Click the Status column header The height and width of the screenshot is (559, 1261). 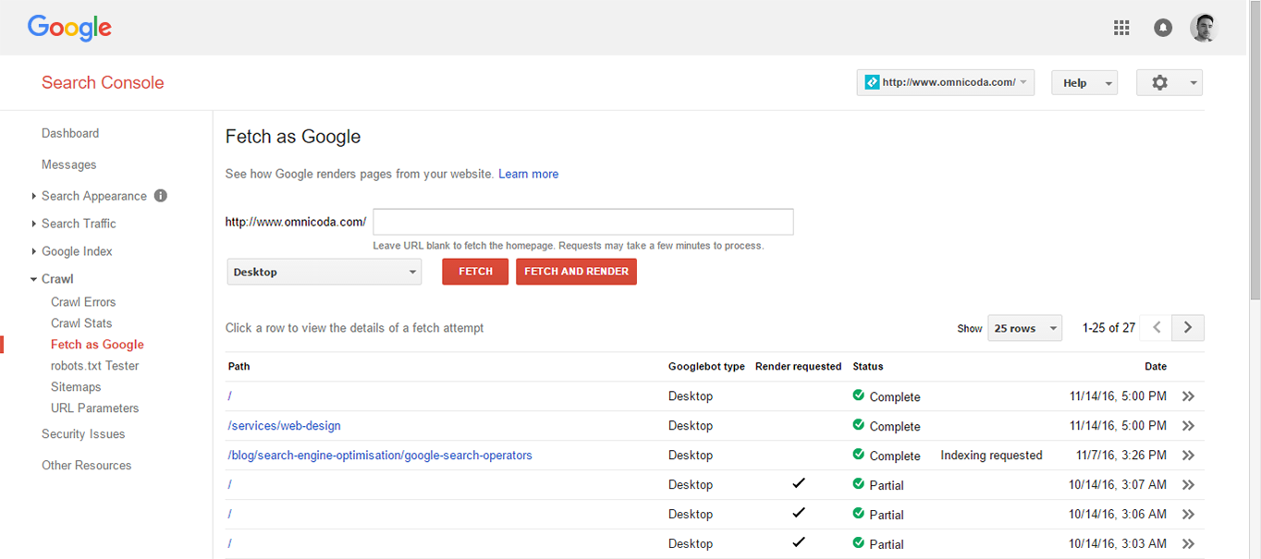pos(867,367)
